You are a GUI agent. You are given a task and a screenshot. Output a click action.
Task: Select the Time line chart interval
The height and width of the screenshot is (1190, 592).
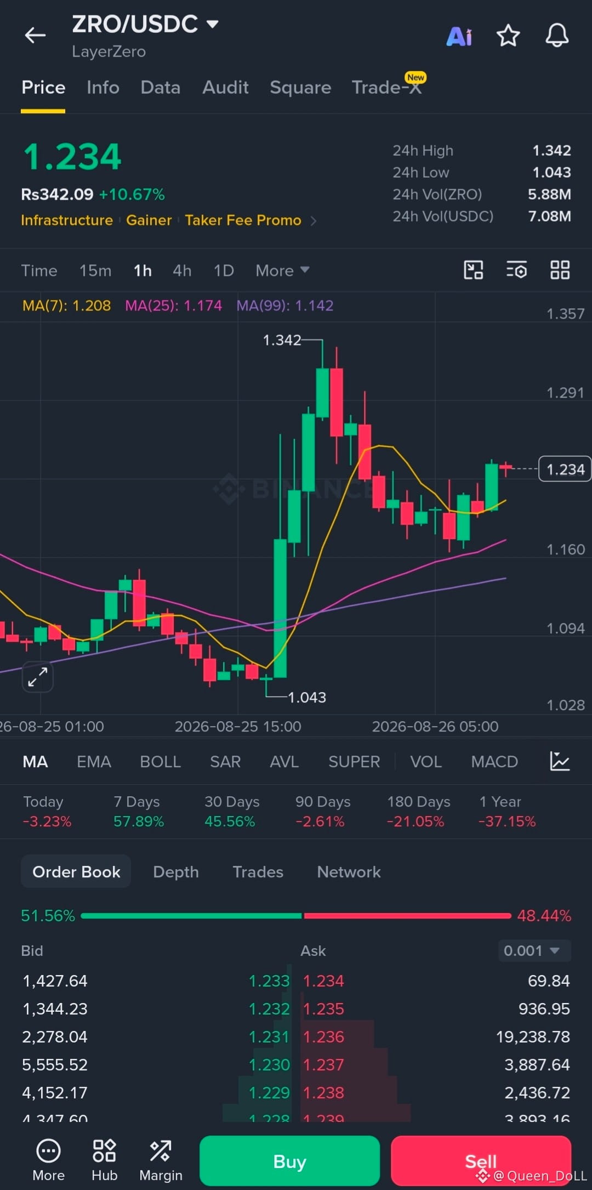coord(39,270)
